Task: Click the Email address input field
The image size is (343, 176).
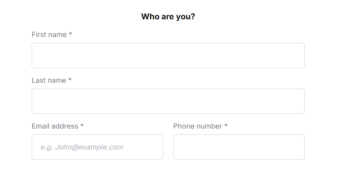Action: pyautogui.click(x=97, y=147)
